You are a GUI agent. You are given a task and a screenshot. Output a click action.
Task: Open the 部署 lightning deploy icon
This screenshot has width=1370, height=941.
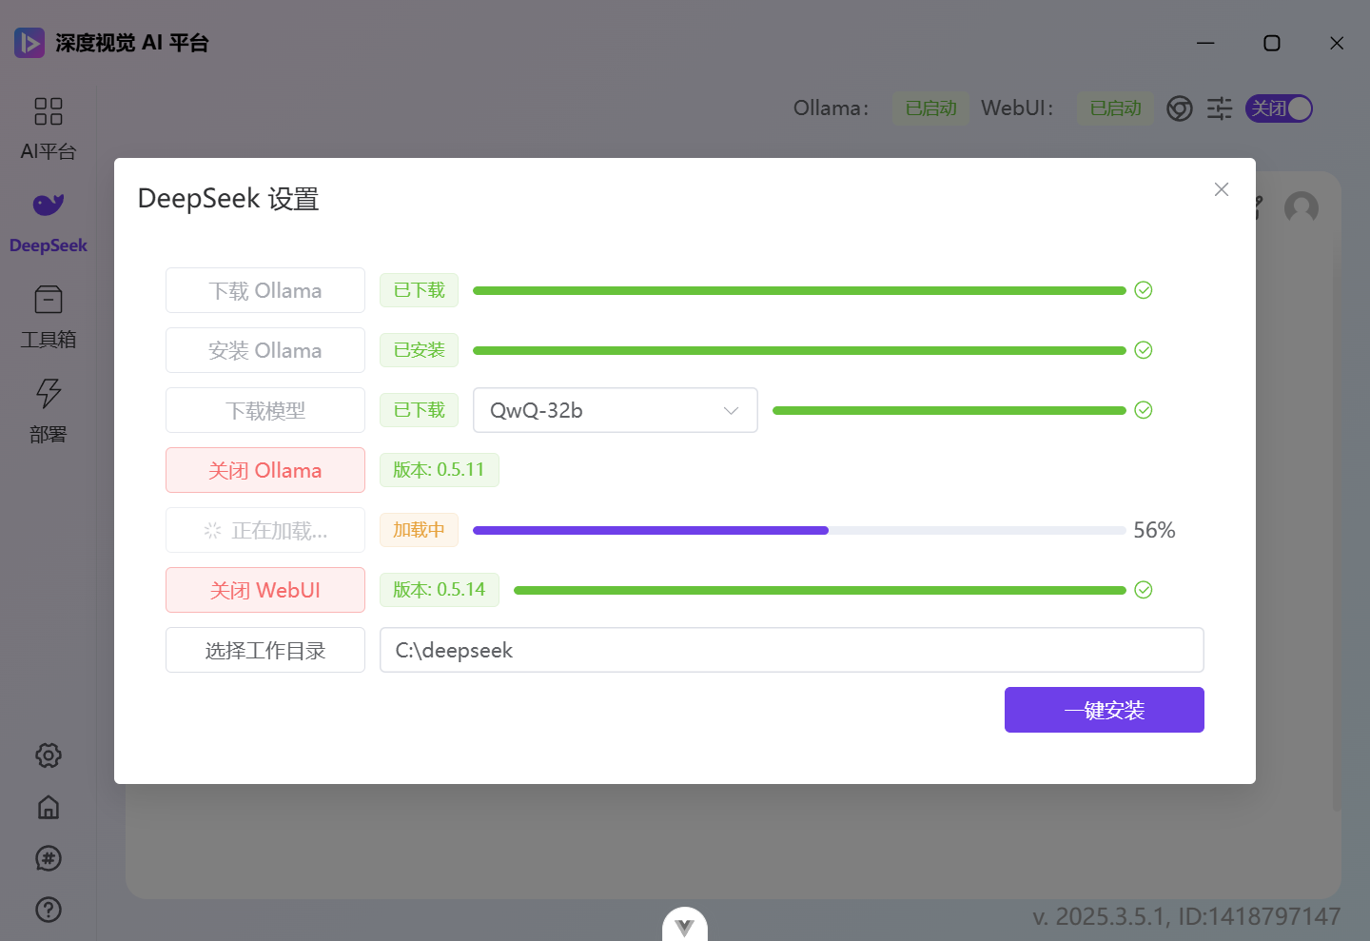pos(49,393)
